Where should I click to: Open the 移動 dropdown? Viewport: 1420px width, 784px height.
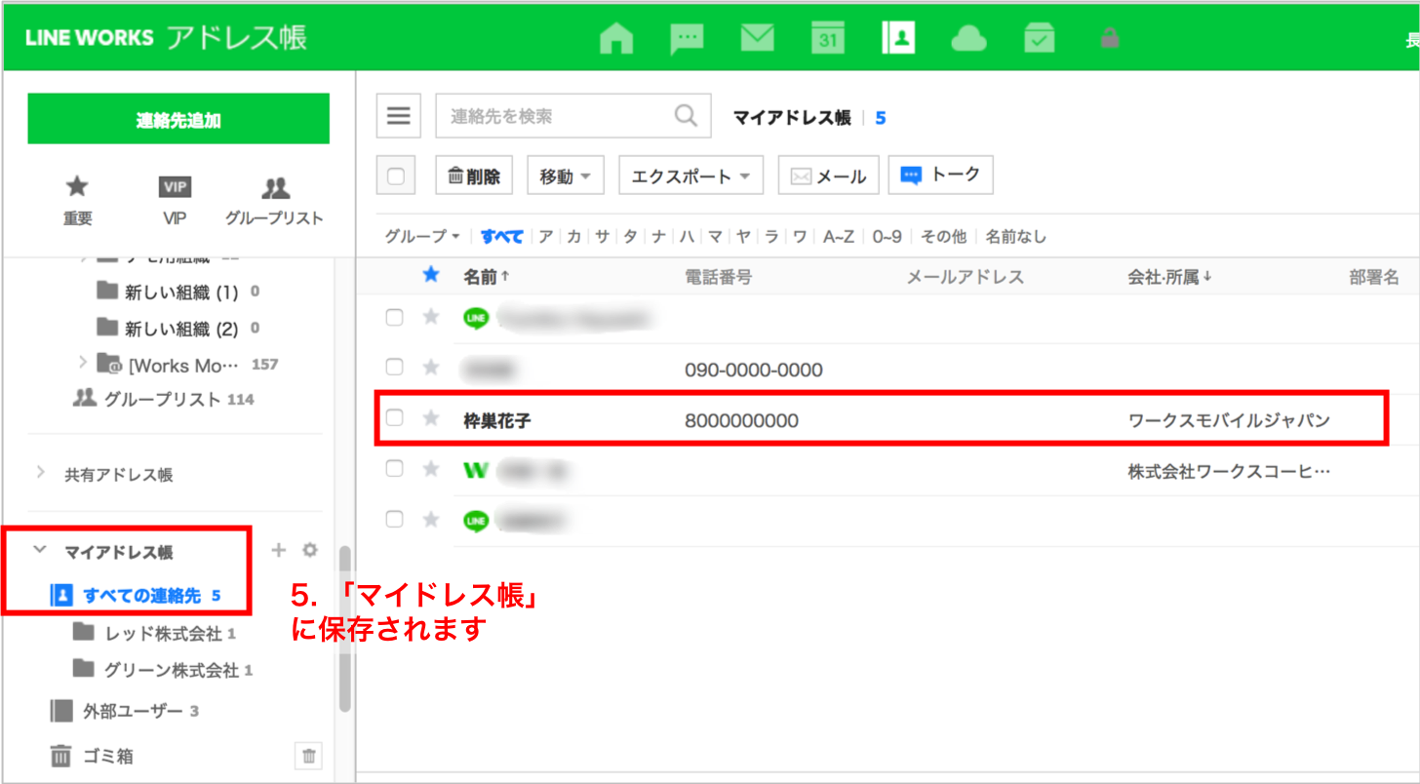(566, 176)
